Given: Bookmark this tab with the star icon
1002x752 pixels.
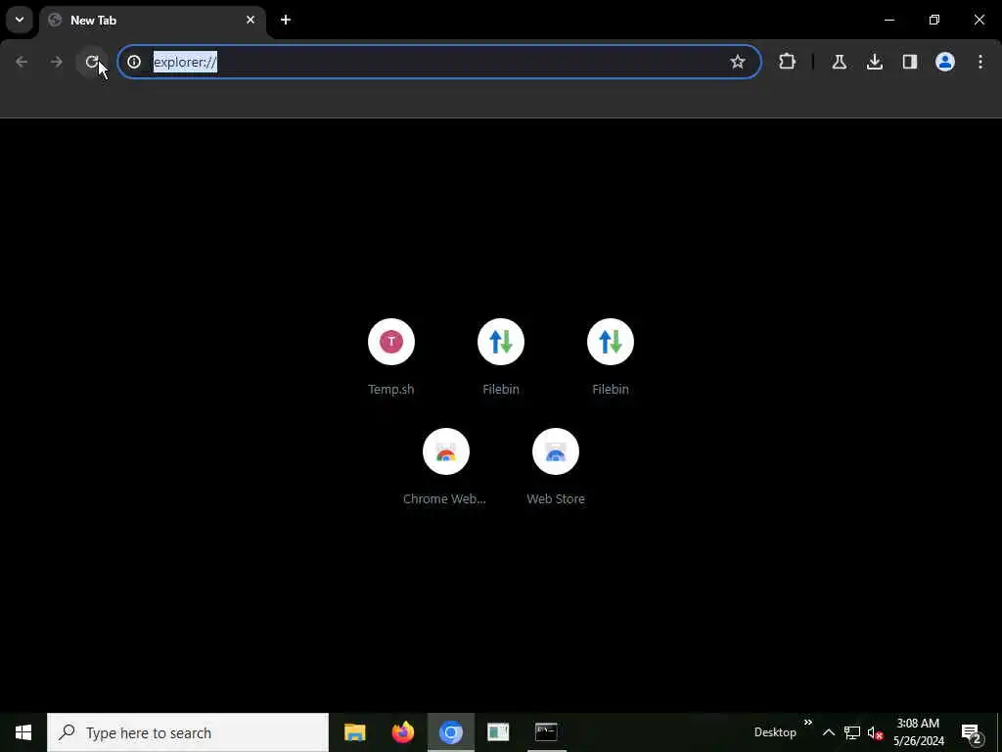Looking at the screenshot, I should click(738, 62).
